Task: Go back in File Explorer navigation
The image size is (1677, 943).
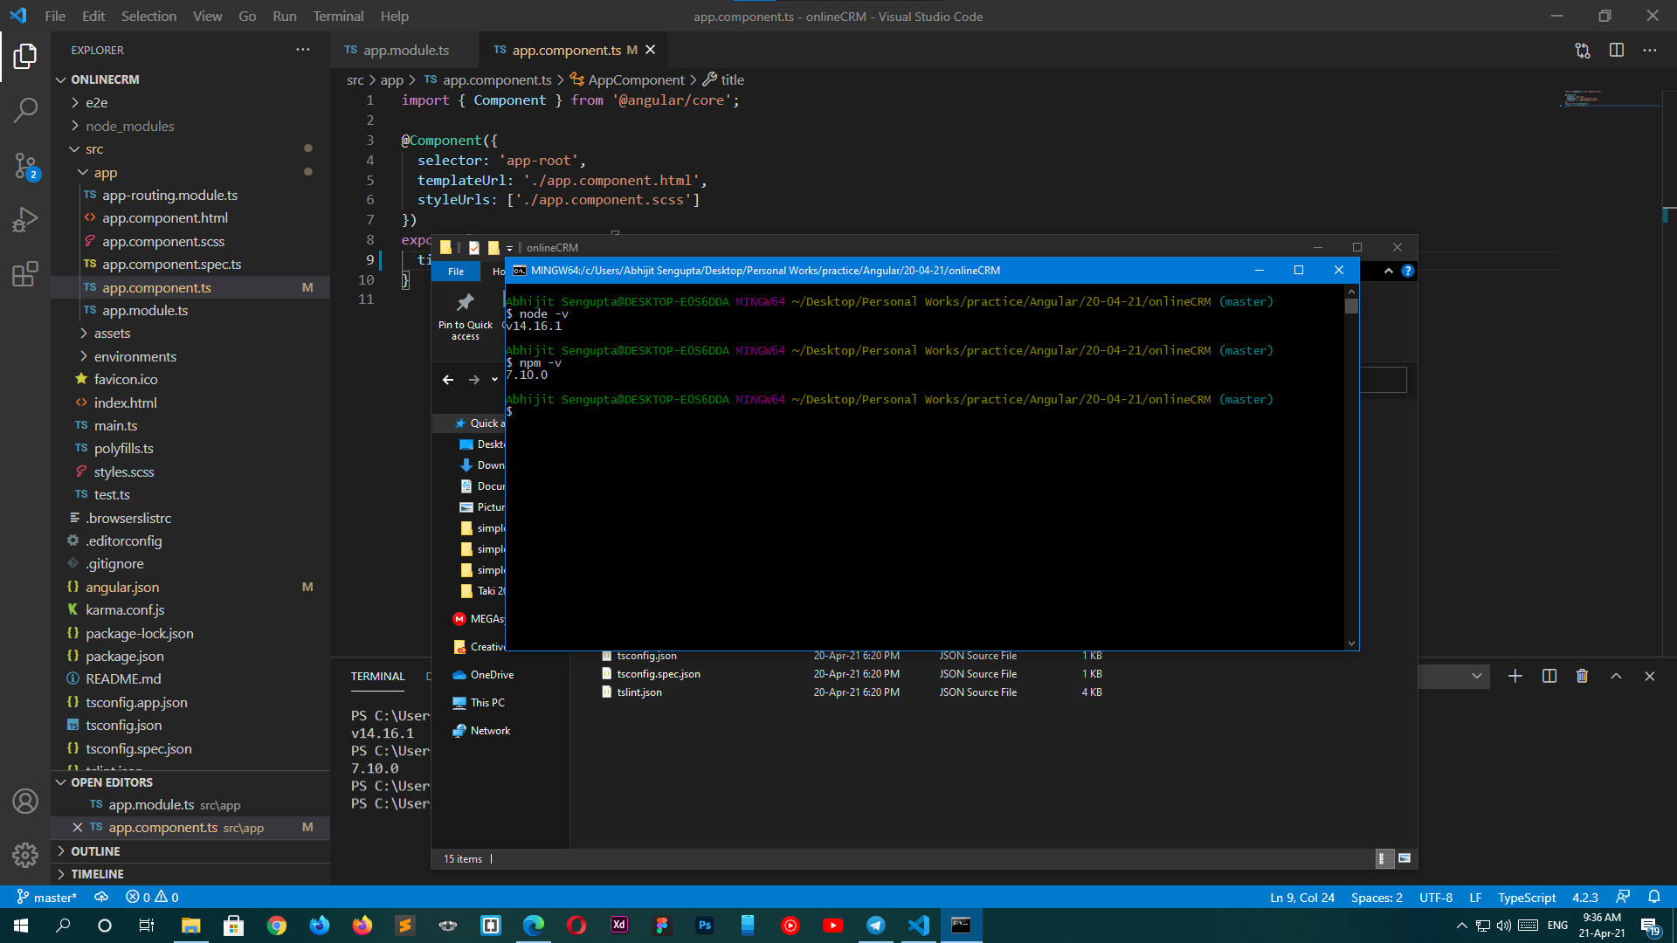Action: 448,380
